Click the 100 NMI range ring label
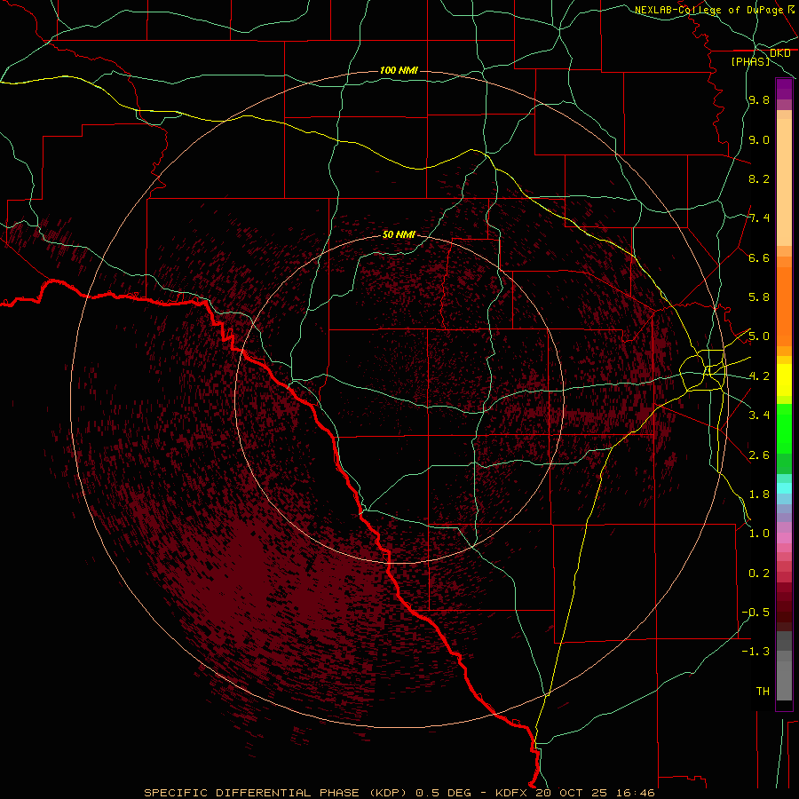 [x=399, y=70]
